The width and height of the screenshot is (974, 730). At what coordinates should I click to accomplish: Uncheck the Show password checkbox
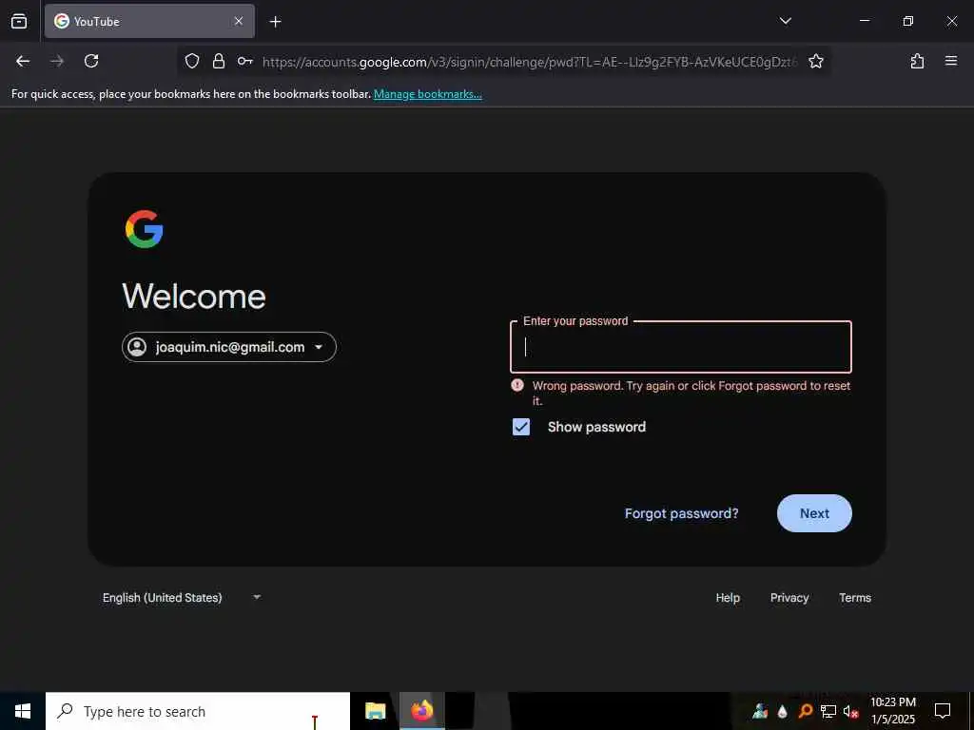521,427
